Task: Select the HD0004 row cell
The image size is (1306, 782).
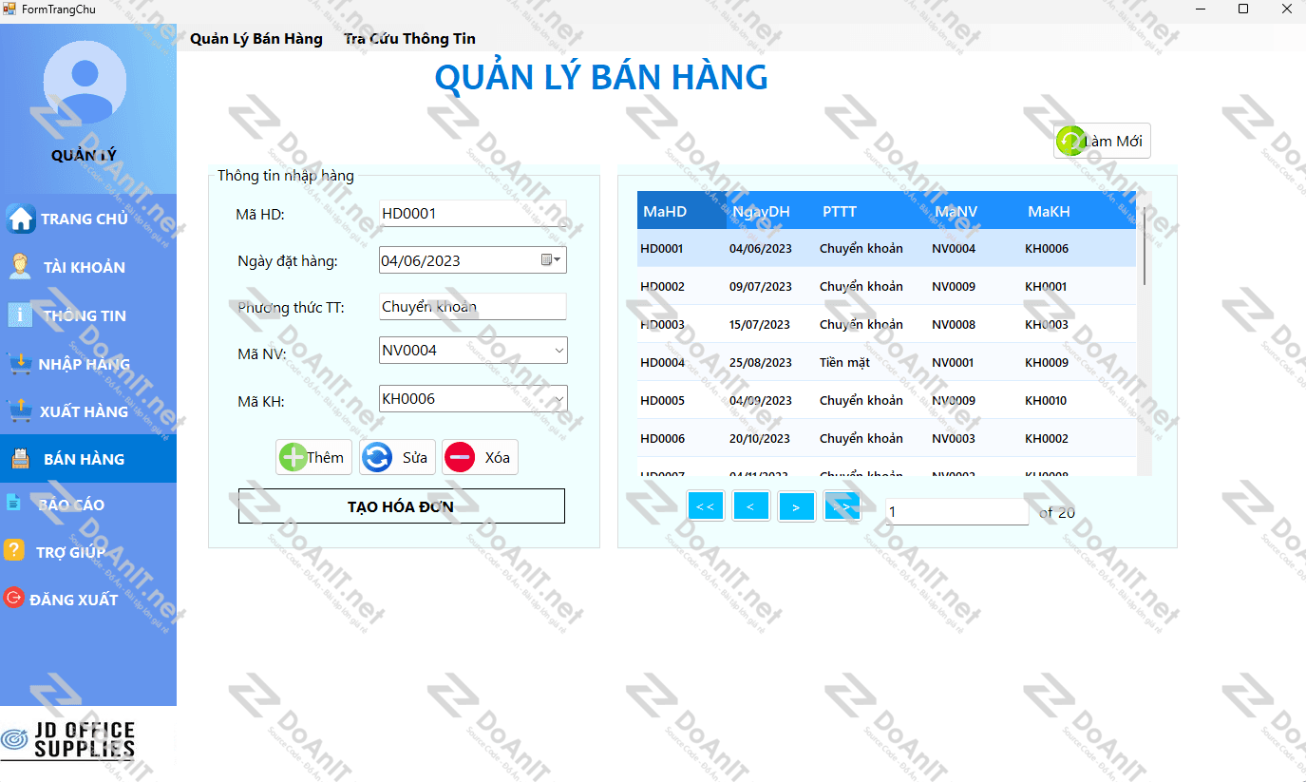Action: [x=681, y=362]
